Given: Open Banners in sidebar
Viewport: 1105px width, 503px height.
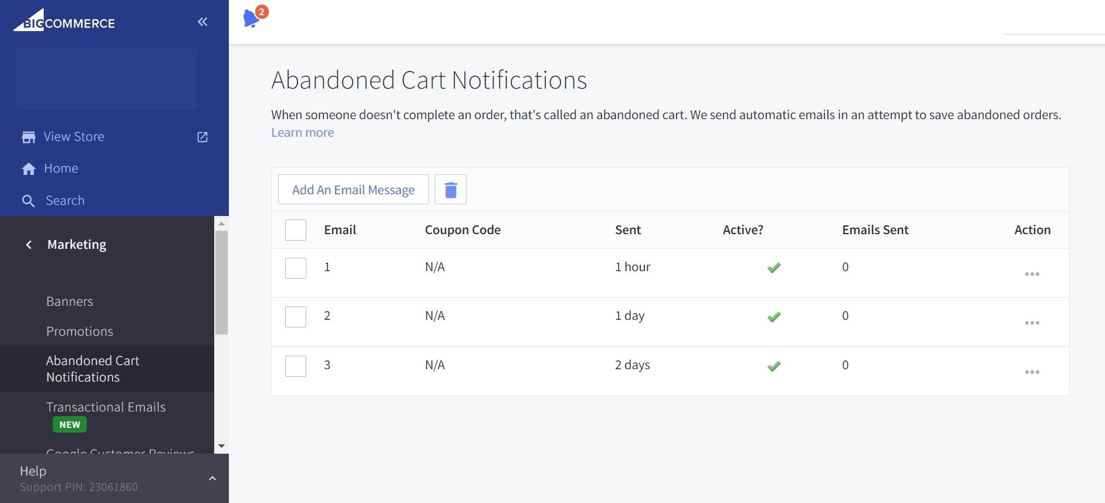Looking at the screenshot, I should coord(70,302).
